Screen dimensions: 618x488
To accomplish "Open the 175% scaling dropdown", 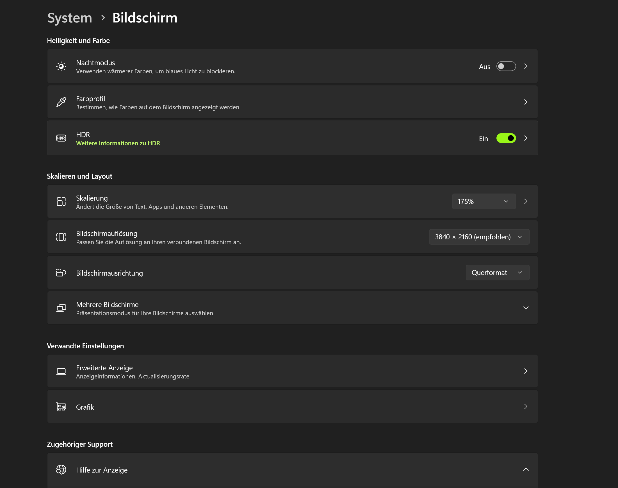I will pyautogui.click(x=484, y=201).
